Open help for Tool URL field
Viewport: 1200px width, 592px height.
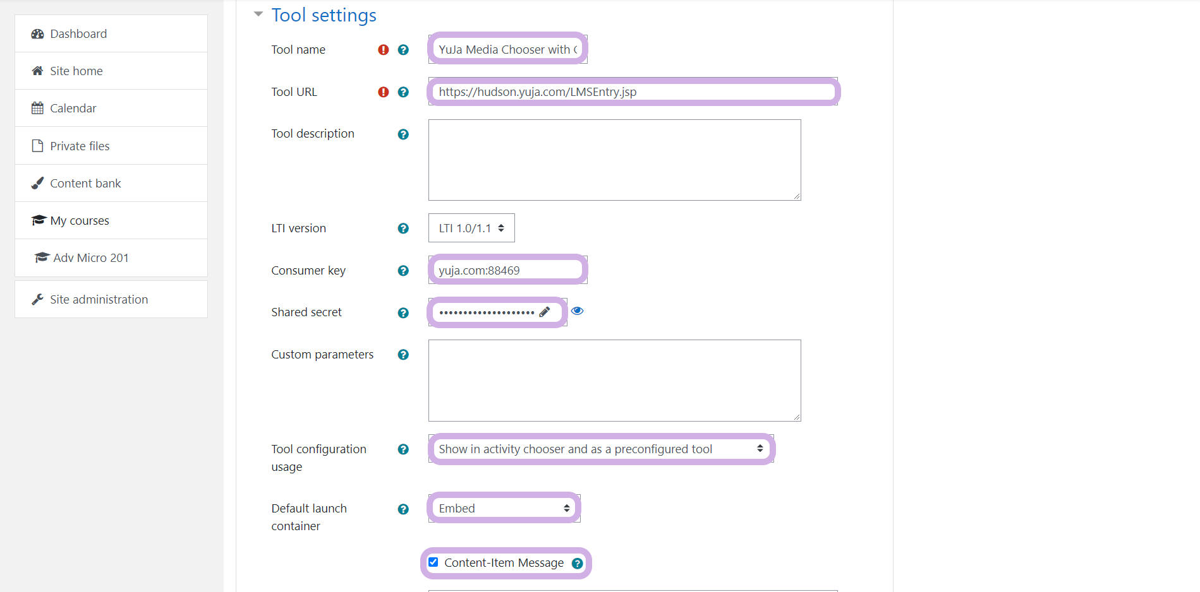[x=403, y=92]
